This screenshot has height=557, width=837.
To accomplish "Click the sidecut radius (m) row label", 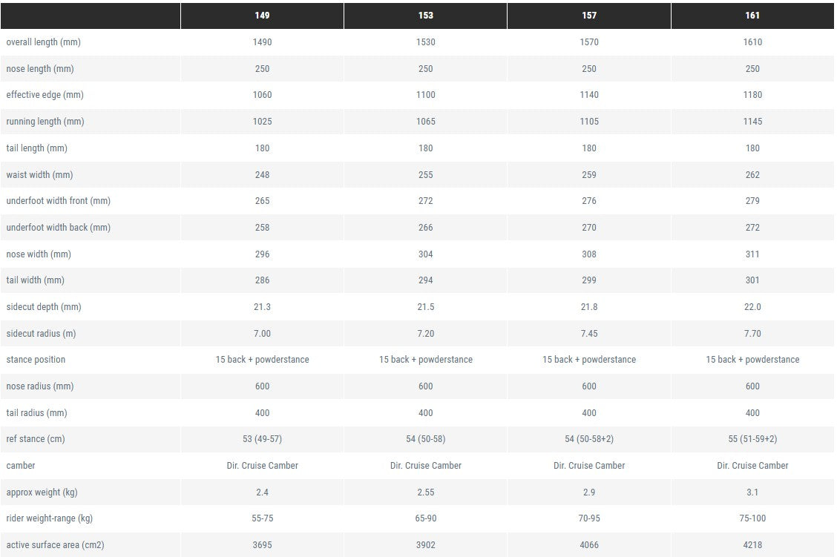I will (x=41, y=334).
